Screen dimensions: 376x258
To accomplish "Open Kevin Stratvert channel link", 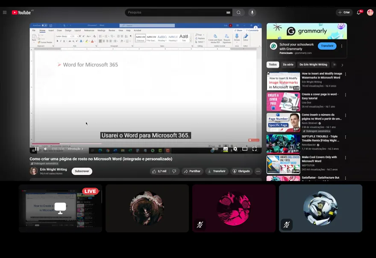I will click(x=310, y=123).
